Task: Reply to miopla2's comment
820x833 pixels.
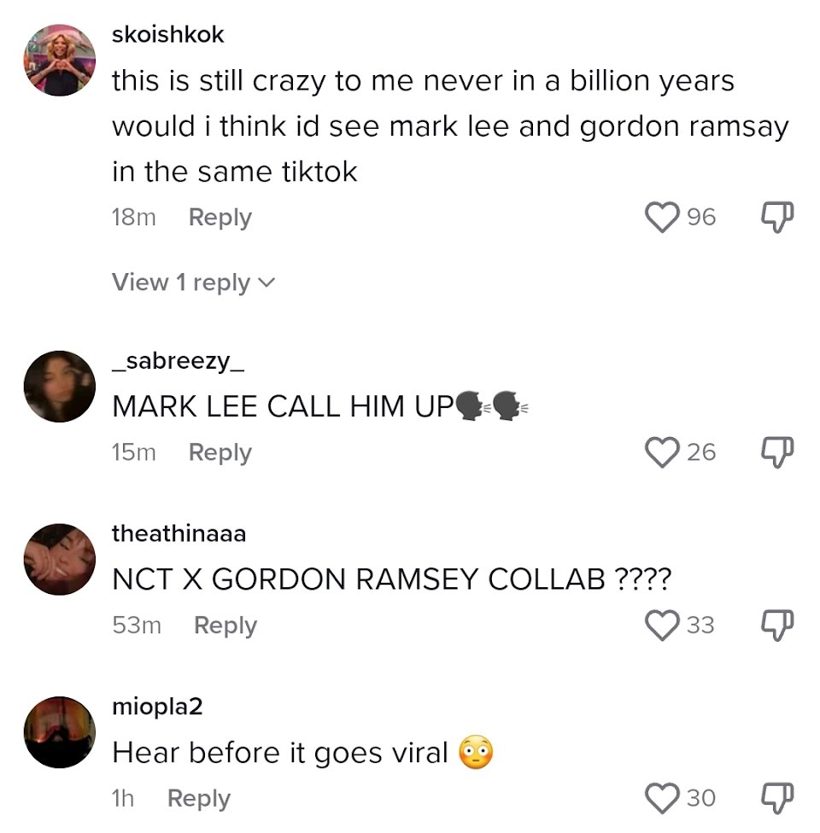Action: coord(199,799)
